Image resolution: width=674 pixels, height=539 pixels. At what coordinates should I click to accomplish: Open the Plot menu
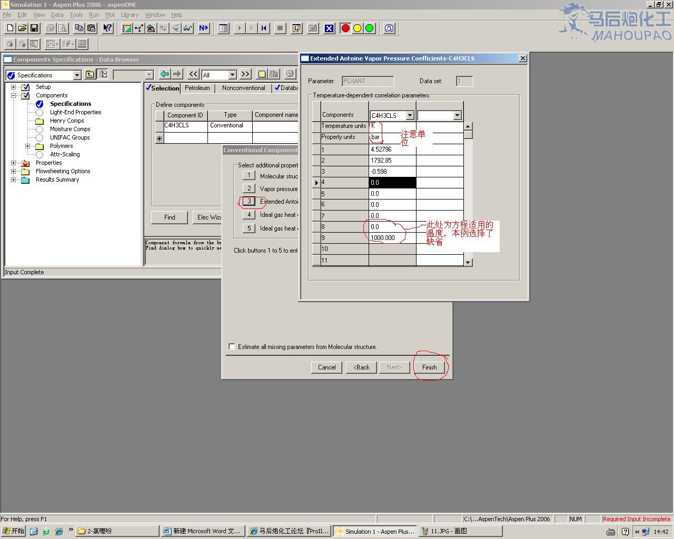tap(110, 15)
